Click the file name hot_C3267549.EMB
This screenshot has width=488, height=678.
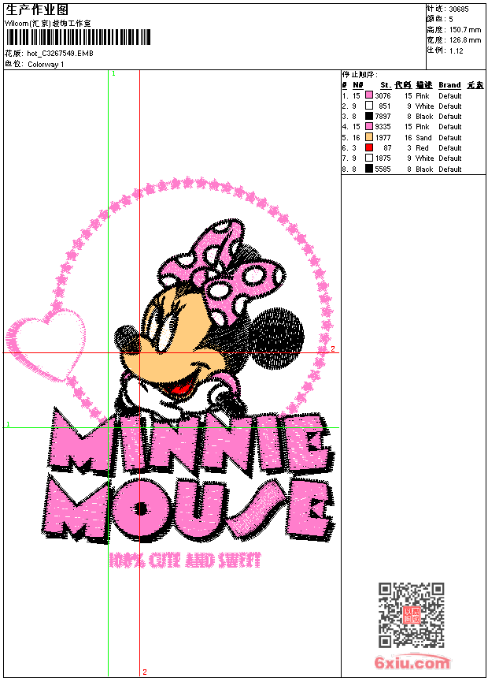(60, 53)
